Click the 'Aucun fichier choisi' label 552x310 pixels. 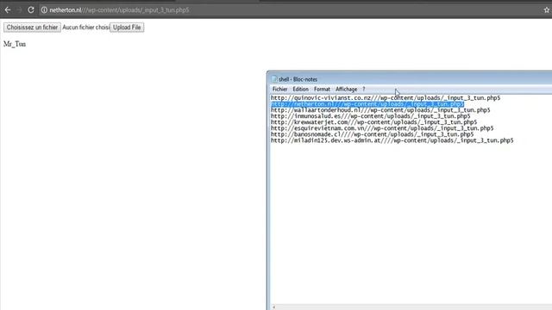pyautogui.click(x=85, y=28)
